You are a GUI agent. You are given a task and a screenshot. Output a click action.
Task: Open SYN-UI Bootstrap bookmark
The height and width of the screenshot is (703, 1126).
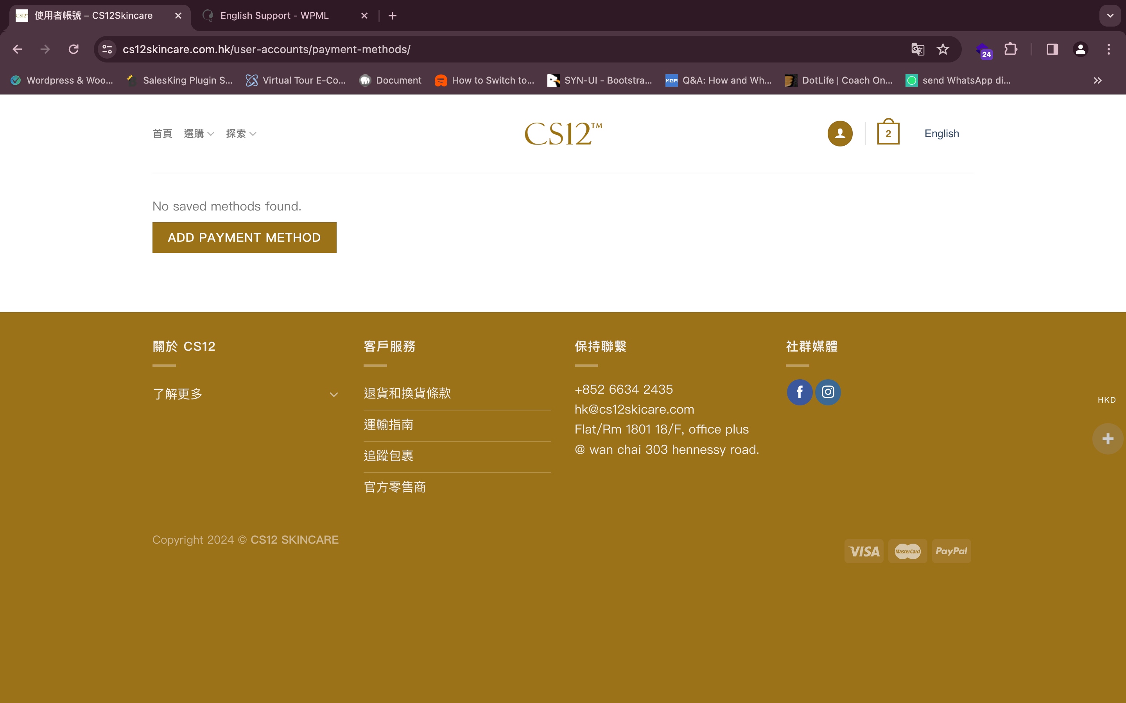599,80
